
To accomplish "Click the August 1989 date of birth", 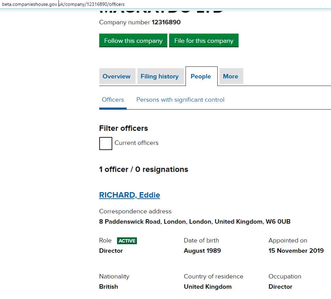I will 202,251.
